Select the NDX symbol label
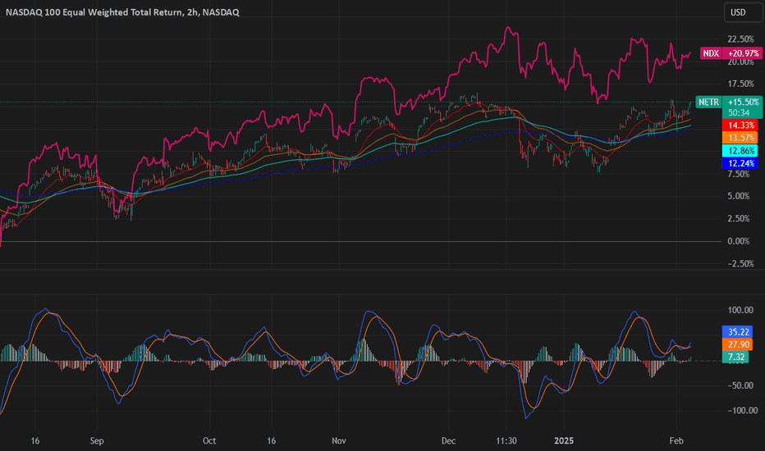 [x=711, y=53]
